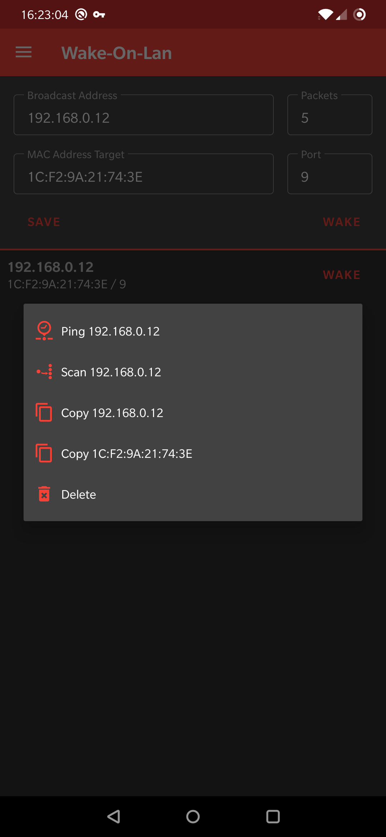Select the Delete menu entry

click(79, 494)
